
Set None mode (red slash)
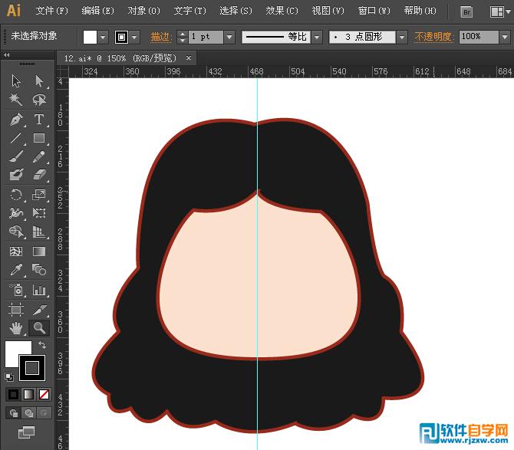click(x=44, y=394)
